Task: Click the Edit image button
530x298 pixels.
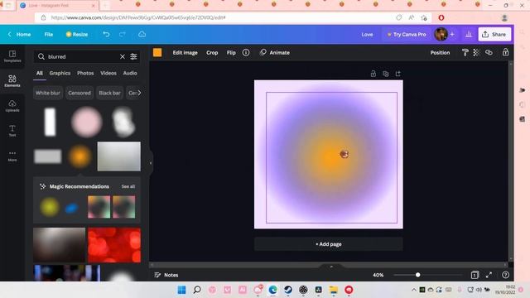Action: pos(185,52)
